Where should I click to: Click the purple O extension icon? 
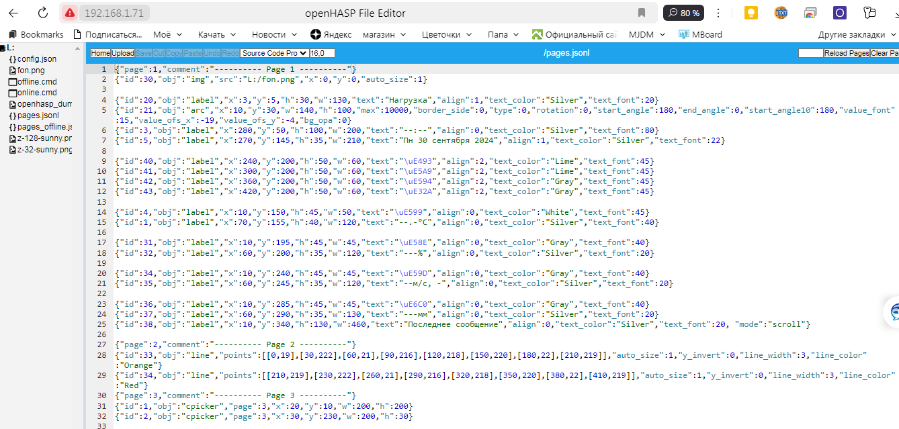(840, 13)
